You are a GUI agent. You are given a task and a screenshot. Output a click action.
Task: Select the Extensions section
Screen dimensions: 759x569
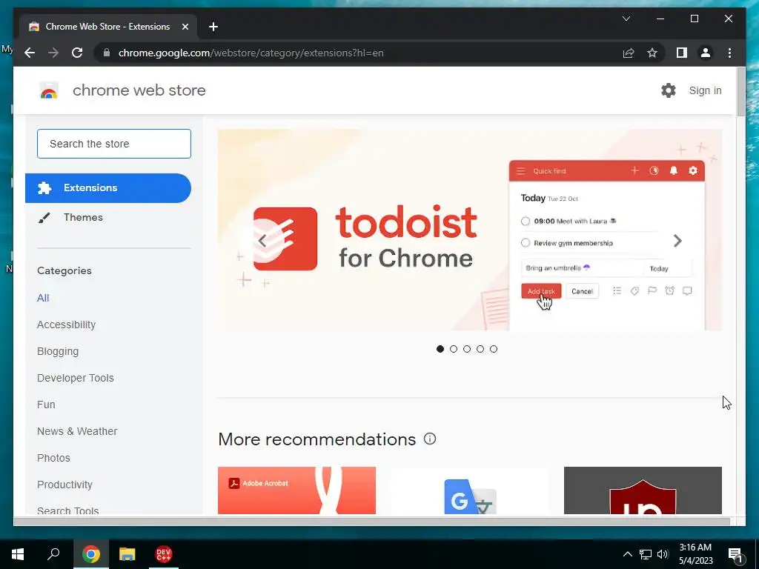pyautogui.click(x=108, y=187)
